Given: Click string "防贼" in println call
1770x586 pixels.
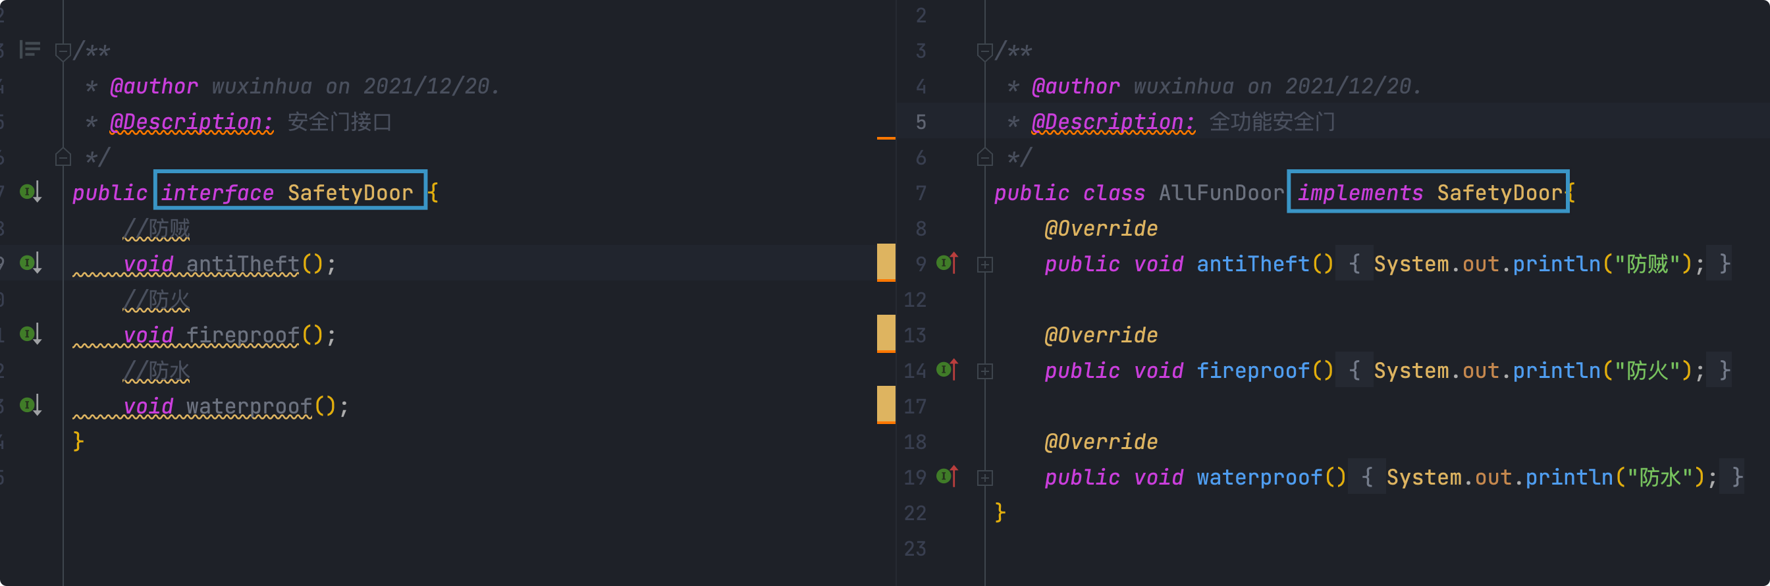Looking at the screenshot, I should pyautogui.click(x=1647, y=264).
